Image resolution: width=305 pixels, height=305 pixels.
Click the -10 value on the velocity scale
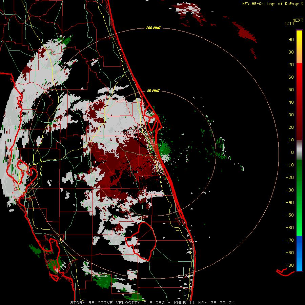[290, 165]
